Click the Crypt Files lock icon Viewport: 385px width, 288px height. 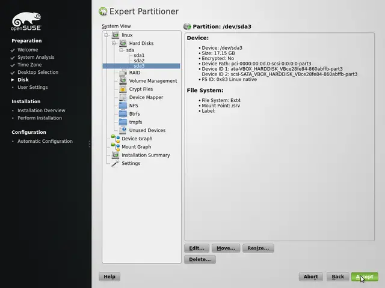click(123, 89)
